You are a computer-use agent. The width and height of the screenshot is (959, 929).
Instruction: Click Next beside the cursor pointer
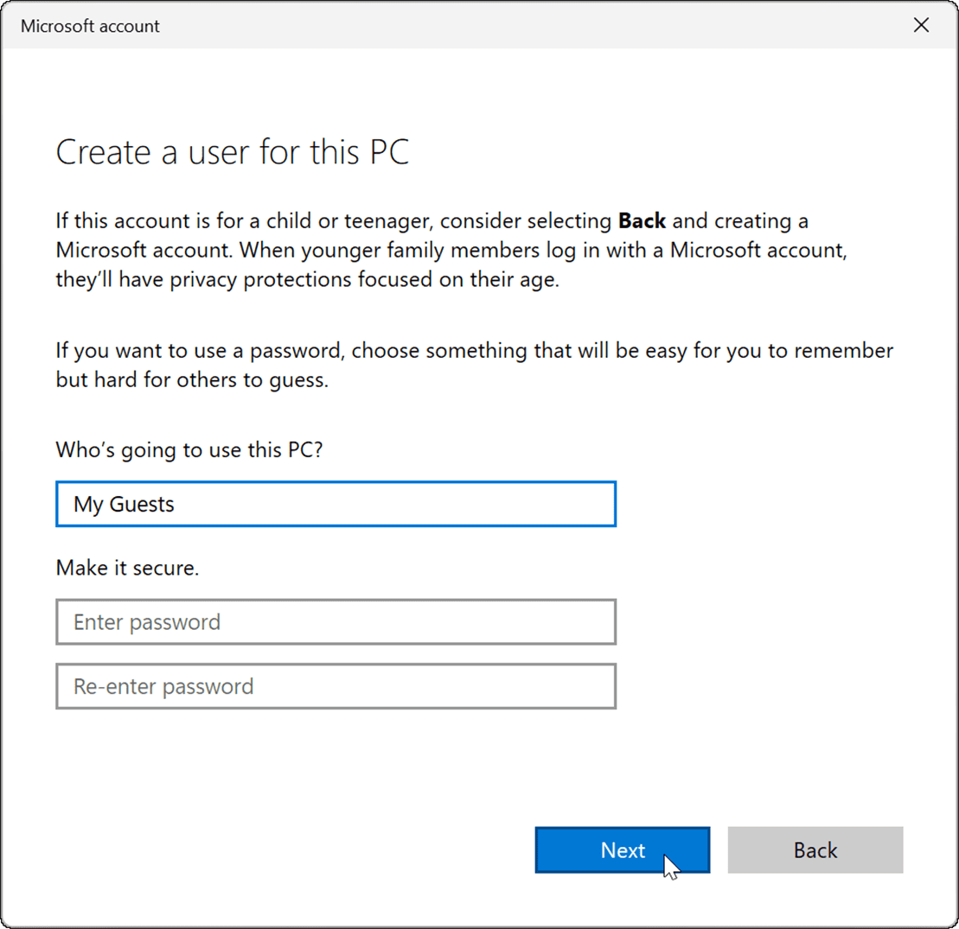coord(622,849)
